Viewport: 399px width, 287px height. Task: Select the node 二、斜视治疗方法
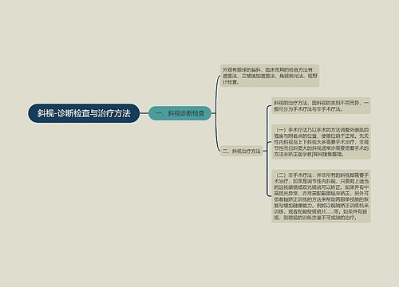click(x=242, y=151)
